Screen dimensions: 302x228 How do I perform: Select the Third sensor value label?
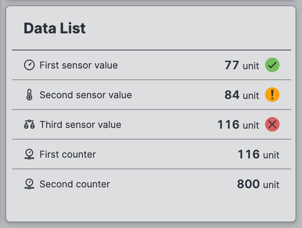(x=80, y=125)
